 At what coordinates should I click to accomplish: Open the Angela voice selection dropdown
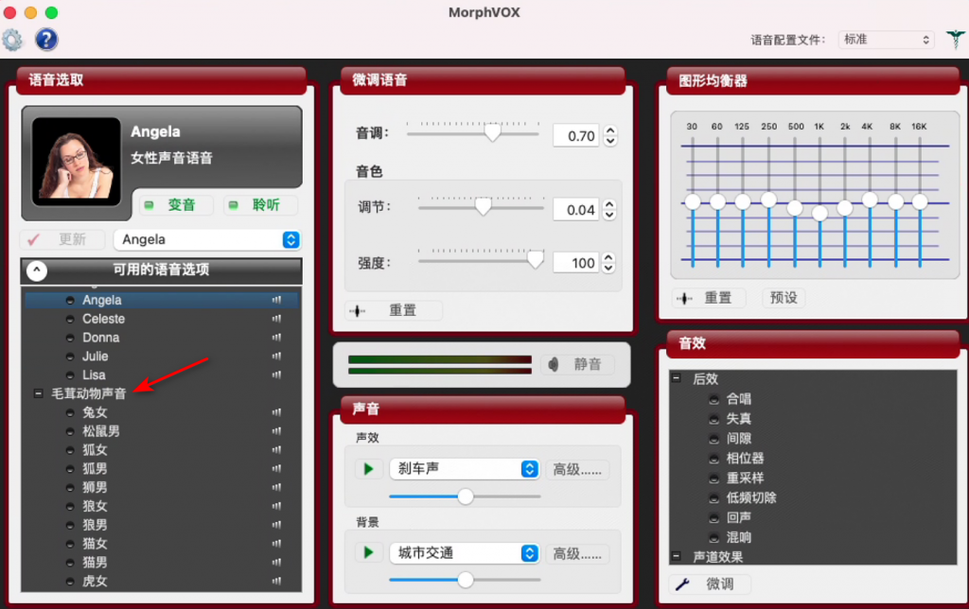pyautogui.click(x=207, y=239)
